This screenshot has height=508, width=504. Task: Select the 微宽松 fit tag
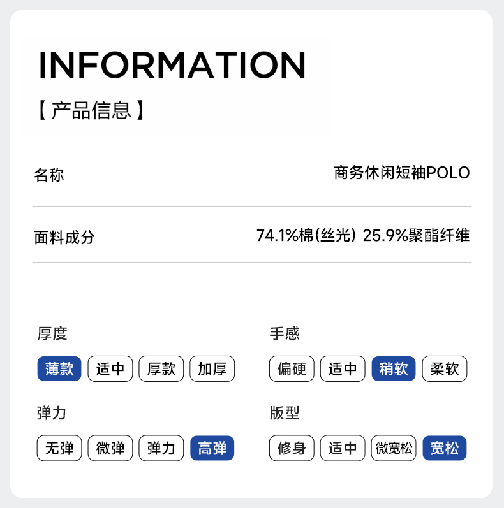click(x=394, y=448)
